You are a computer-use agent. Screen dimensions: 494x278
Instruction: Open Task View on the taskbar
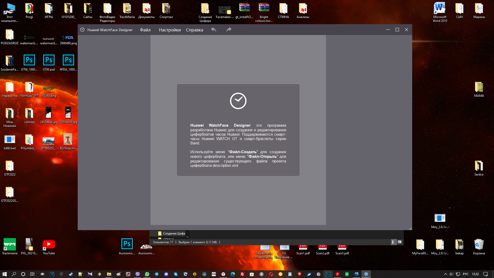click(x=32, y=274)
